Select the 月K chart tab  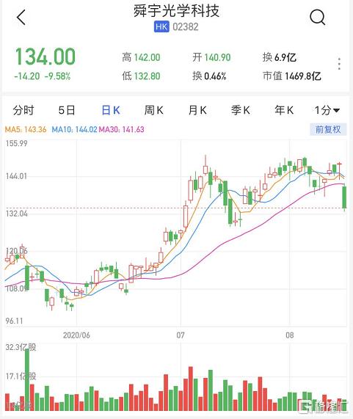pyautogui.click(x=197, y=110)
